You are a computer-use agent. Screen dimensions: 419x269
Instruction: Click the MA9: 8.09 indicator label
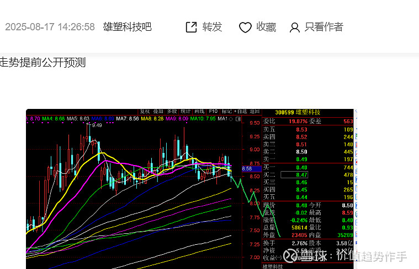(177, 118)
